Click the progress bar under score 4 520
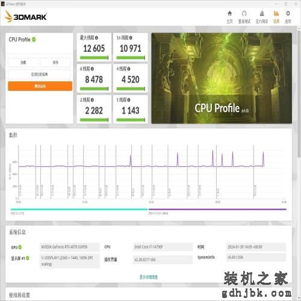The height and width of the screenshot is (301, 301). coord(131,88)
